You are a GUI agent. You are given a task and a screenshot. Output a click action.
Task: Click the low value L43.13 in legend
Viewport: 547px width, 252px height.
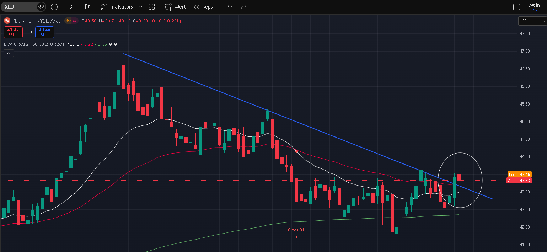pyautogui.click(x=123, y=21)
